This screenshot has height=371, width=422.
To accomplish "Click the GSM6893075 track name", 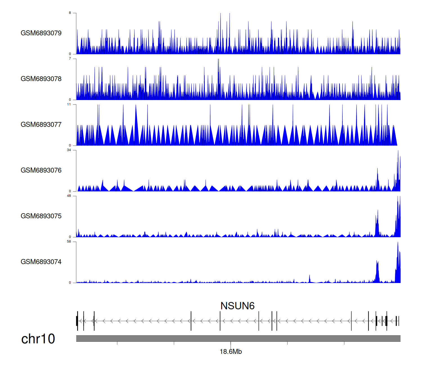I will point(41,216).
